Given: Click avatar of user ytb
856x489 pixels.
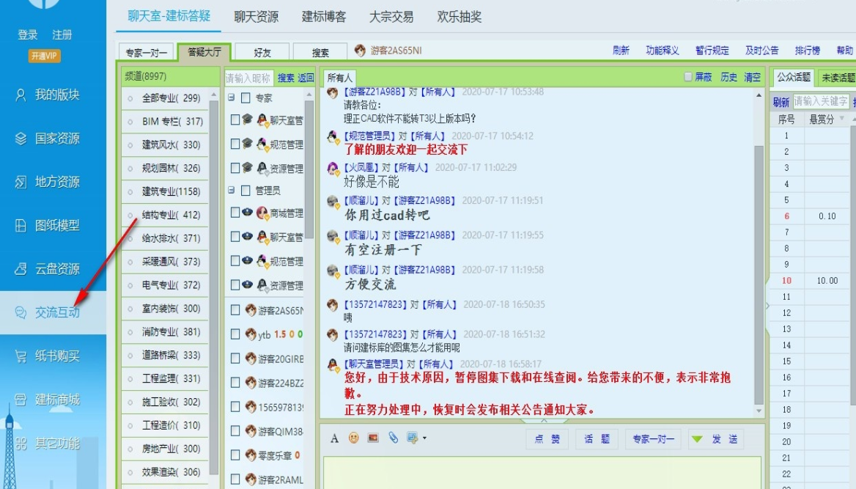Looking at the screenshot, I should tap(251, 334).
